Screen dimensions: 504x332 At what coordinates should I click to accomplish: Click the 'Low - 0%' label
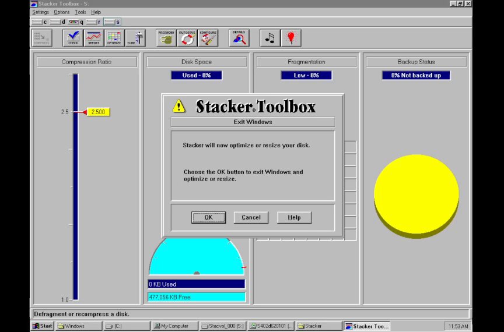pos(306,76)
